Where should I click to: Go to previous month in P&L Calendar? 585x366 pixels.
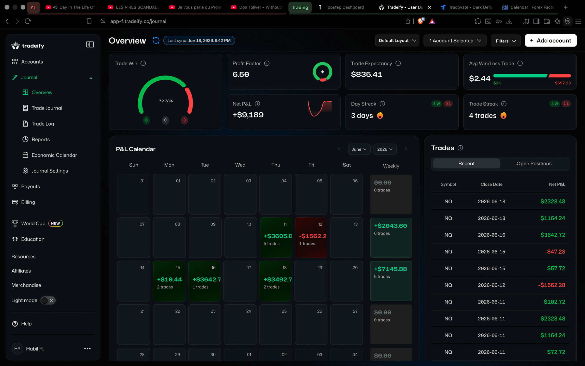click(339, 149)
